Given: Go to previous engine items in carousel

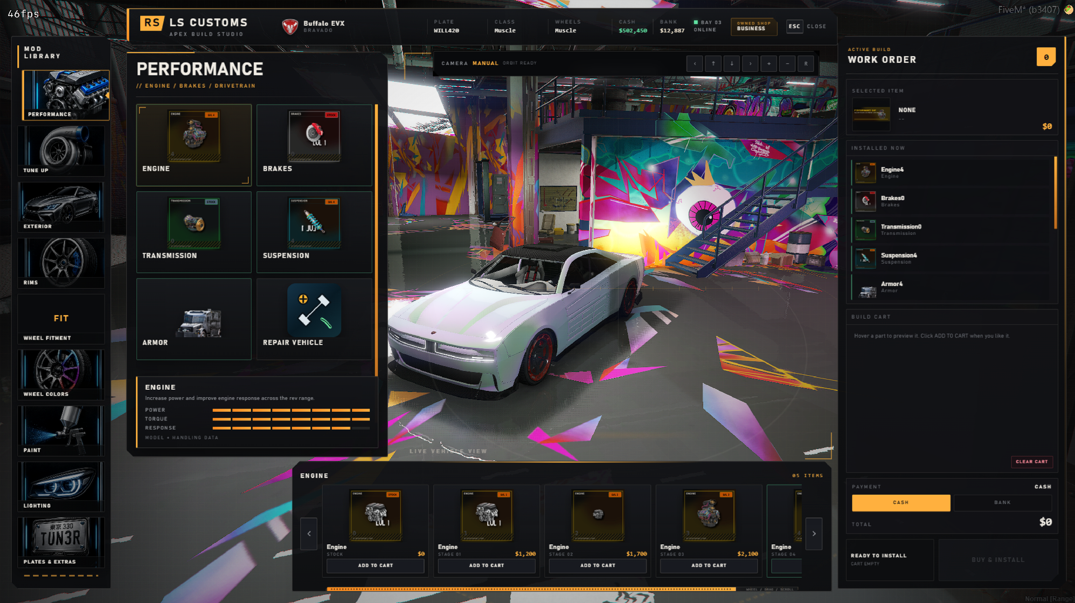Looking at the screenshot, I should click(x=309, y=534).
